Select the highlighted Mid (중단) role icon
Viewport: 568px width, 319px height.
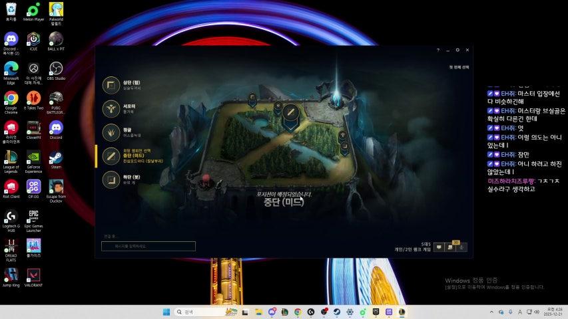click(111, 156)
